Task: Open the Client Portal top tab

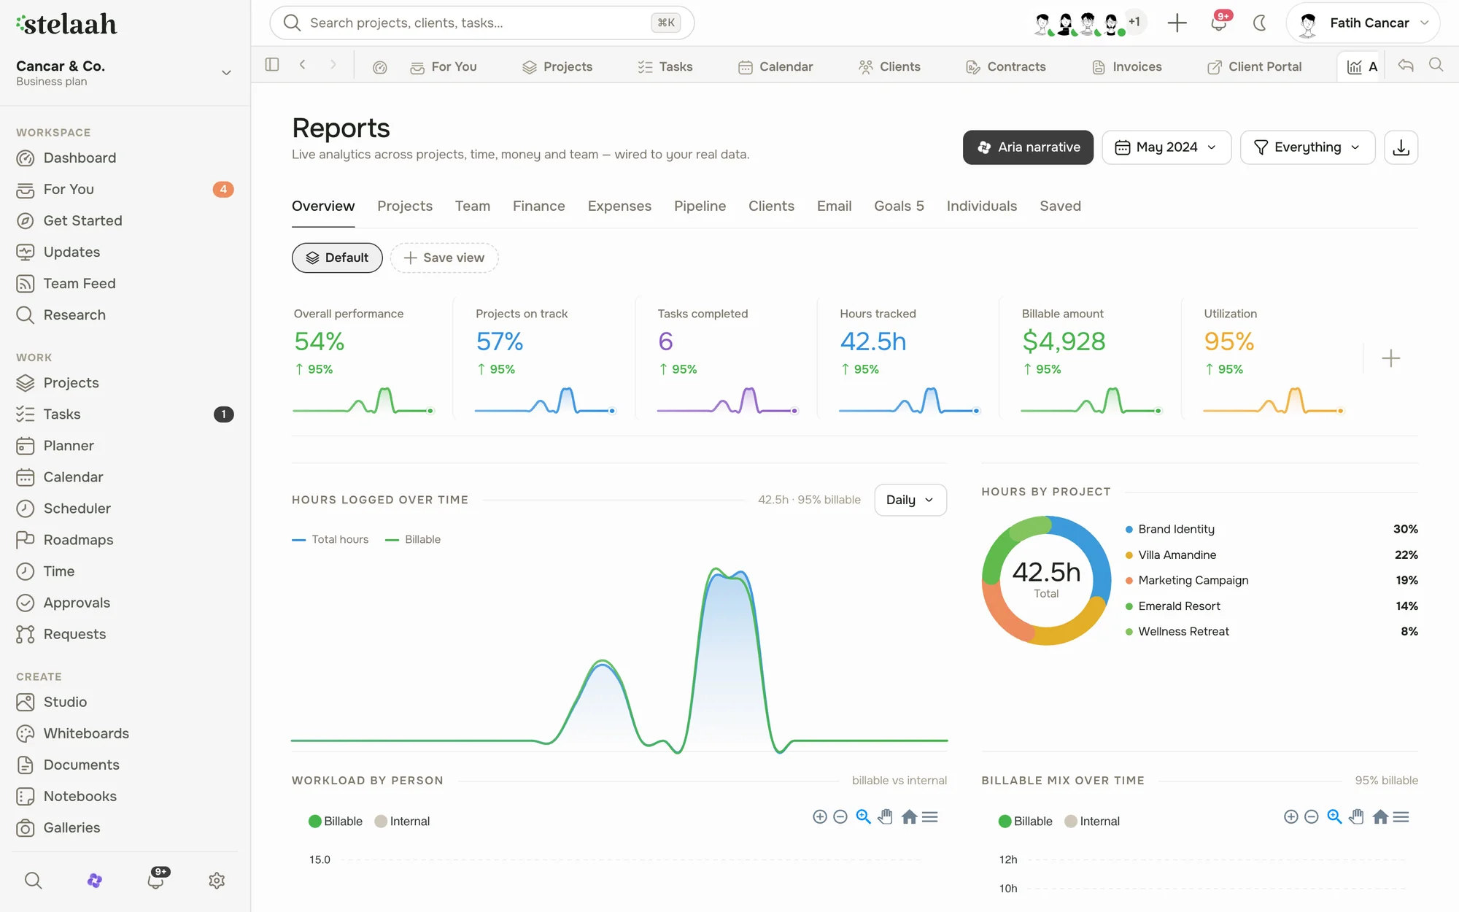Action: 1254,67
